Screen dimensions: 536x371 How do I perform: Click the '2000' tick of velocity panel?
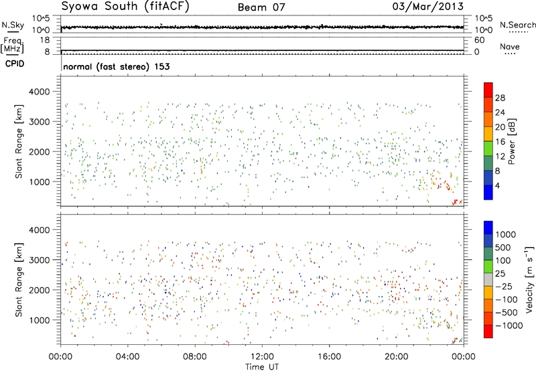pyautogui.click(x=40, y=290)
